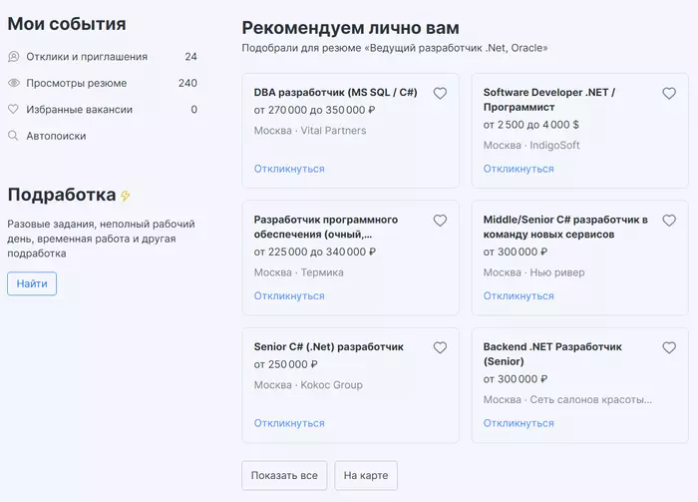Click magnifier icon beside Автопоиски
Image resolution: width=698 pixels, height=502 pixels.
[x=14, y=136]
